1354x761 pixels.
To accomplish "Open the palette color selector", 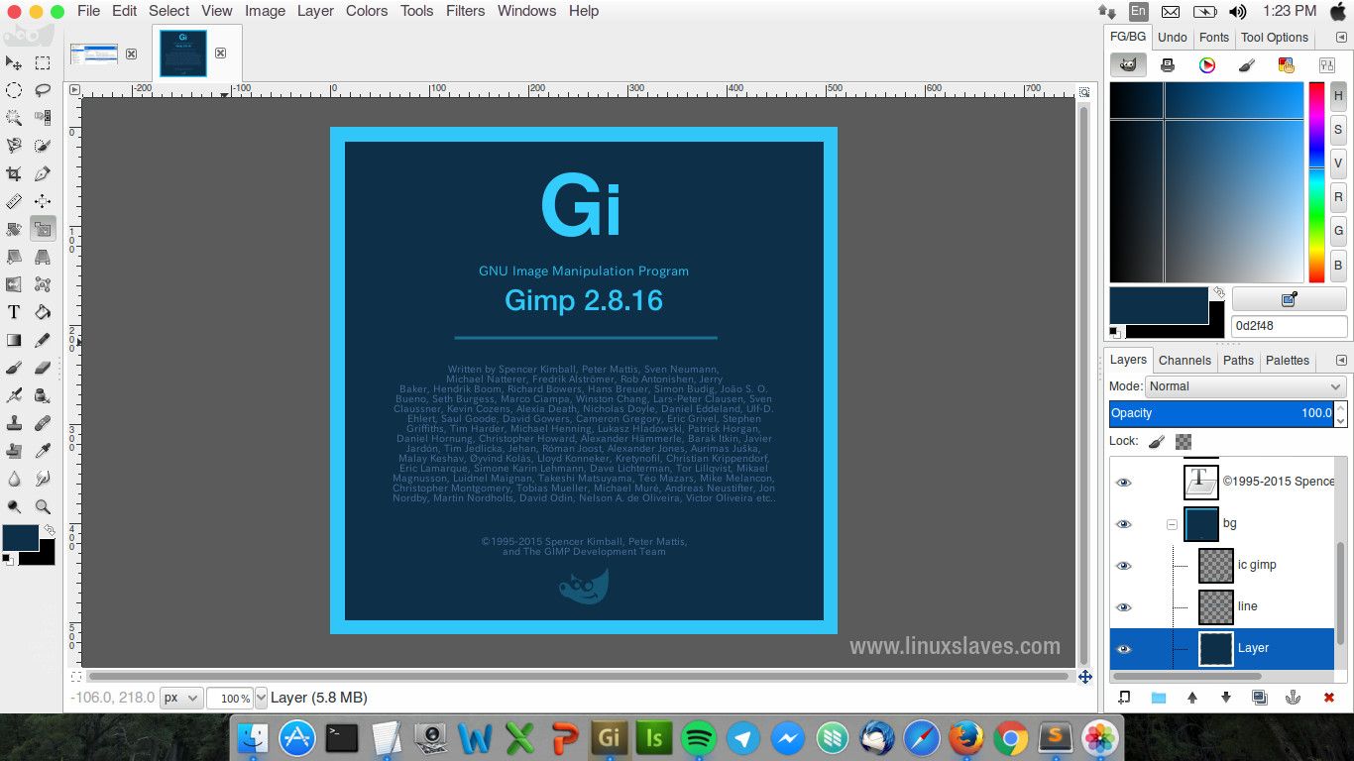I will pyautogui.click(x=1287, y=65).
